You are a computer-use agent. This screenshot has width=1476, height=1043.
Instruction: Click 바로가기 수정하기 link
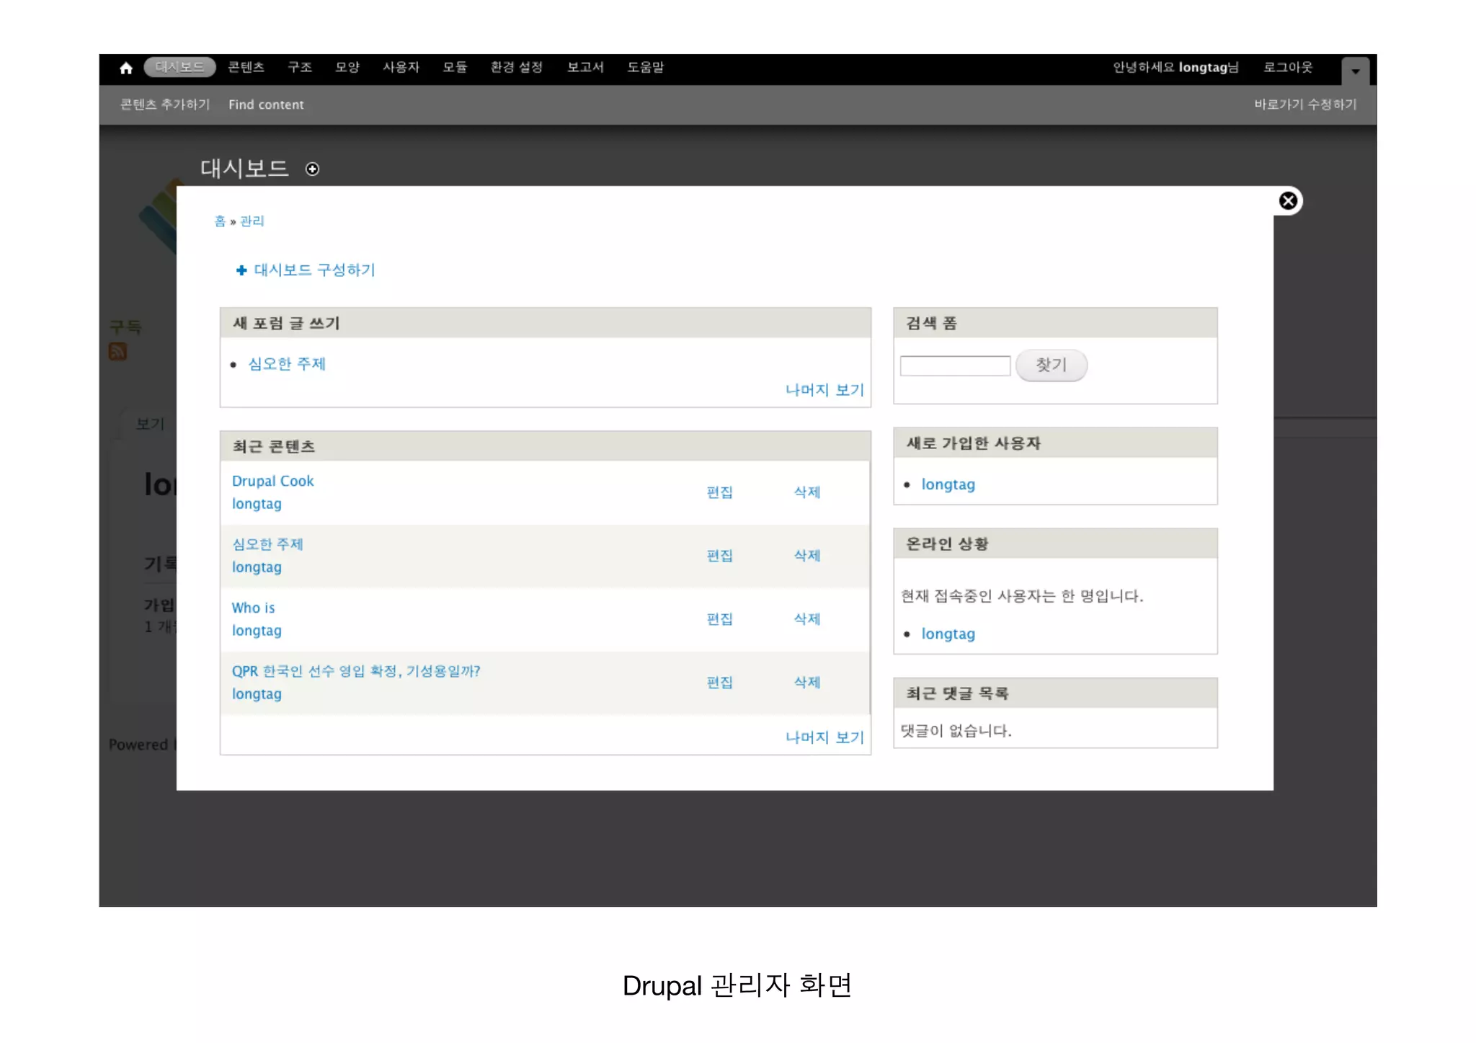tap(1304, 105)
